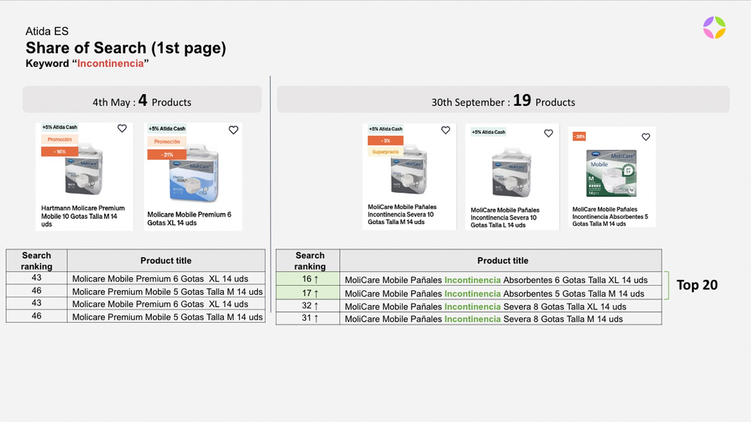This screenshot has height=422, width=751.
Task: Open 'Molicare Mobile Premium 6 Gotas XL 14 uds' card title
Action: [189, 218]
